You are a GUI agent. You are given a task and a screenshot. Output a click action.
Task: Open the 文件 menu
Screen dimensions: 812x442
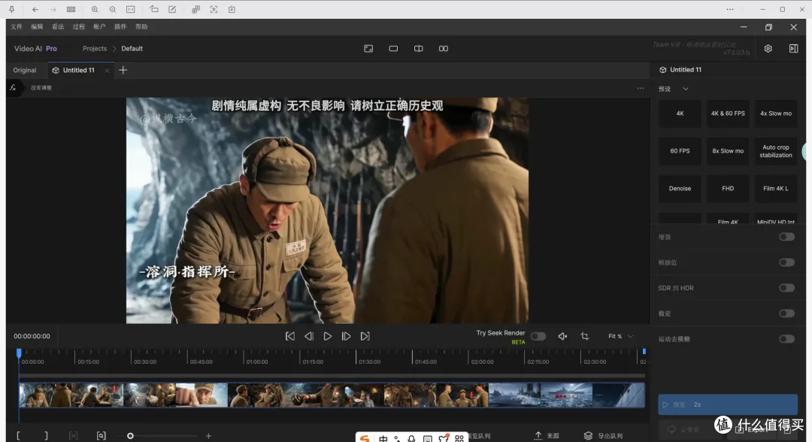(17, 27)
